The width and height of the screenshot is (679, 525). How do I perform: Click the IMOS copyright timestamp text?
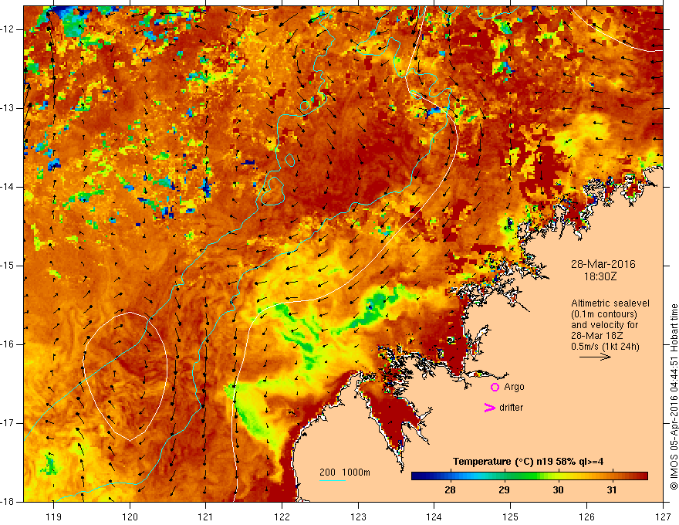pyautogui.click(x=674, y=397)
